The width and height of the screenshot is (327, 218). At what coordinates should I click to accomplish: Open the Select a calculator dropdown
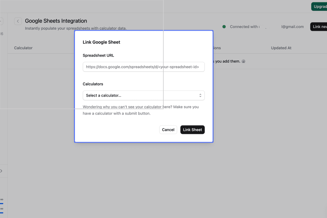point(144,95)
